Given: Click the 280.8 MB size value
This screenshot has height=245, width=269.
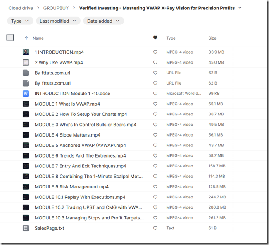Looking at the screenshot, I should click(217, 207).
